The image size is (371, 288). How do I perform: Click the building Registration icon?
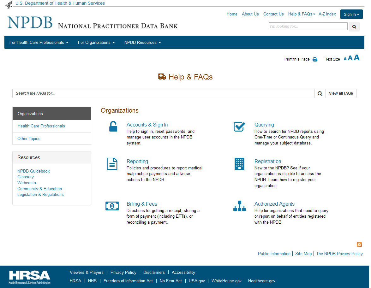[x=239, y=164]
